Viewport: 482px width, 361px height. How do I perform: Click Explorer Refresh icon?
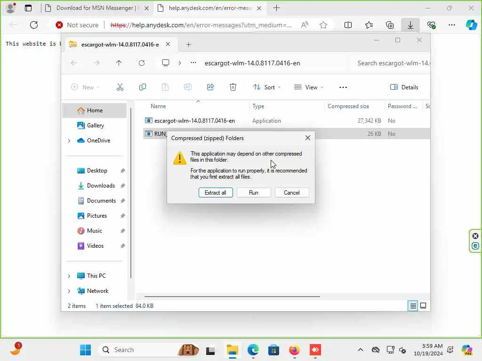click(141, 63)
